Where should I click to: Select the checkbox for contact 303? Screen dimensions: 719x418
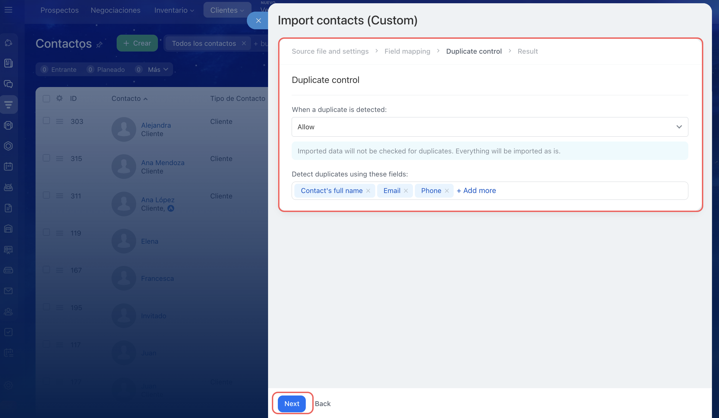[46, 121]
